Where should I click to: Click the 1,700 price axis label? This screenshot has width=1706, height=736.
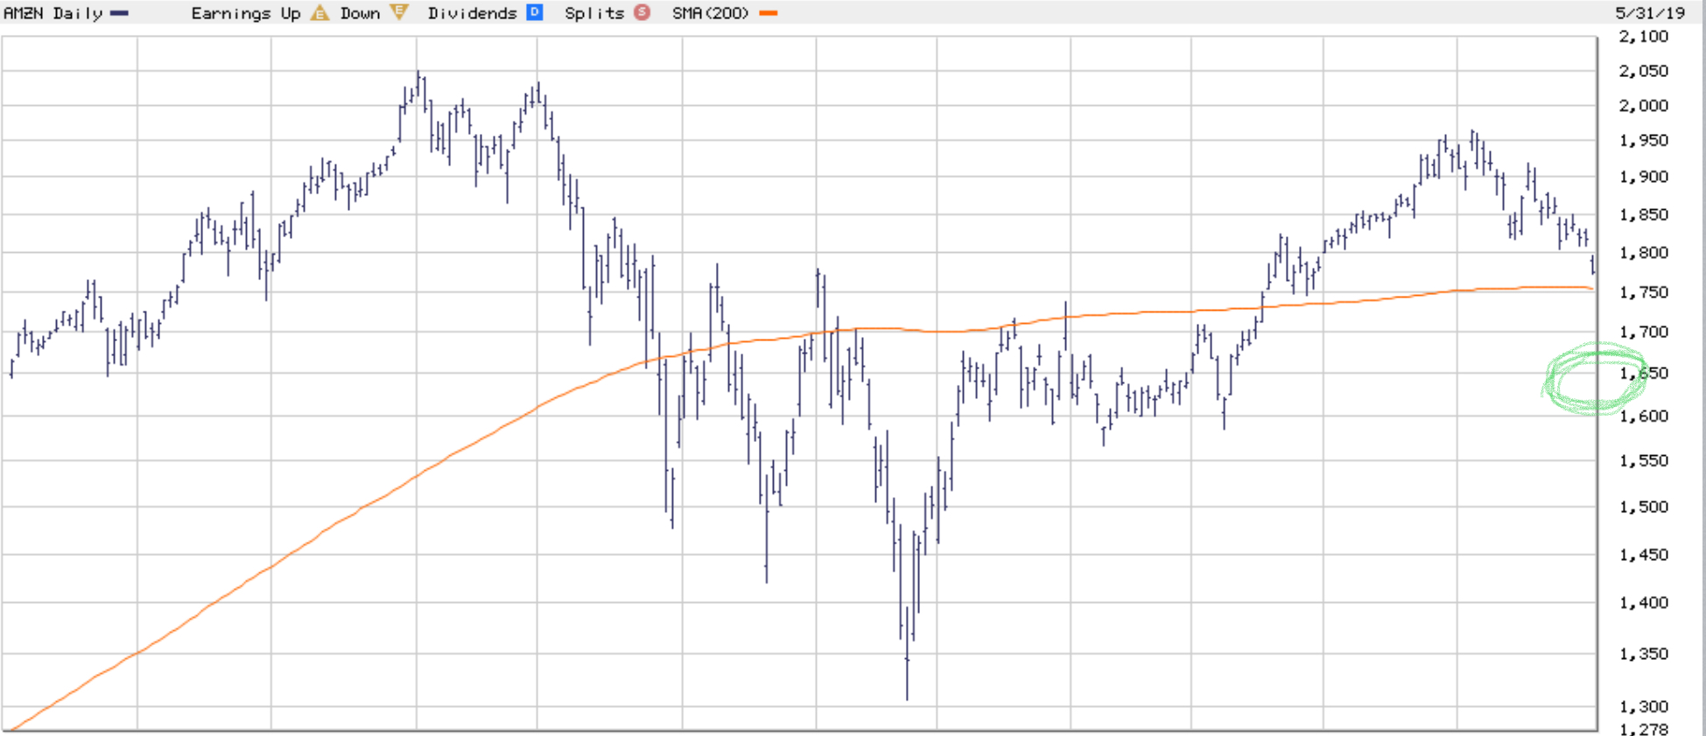[x=1644, y=333]
